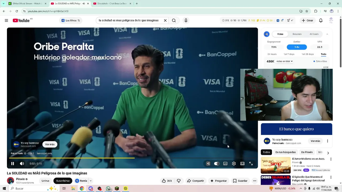342x192 pixels.
Task: Open player settings gear
Action: pos(234,163)
